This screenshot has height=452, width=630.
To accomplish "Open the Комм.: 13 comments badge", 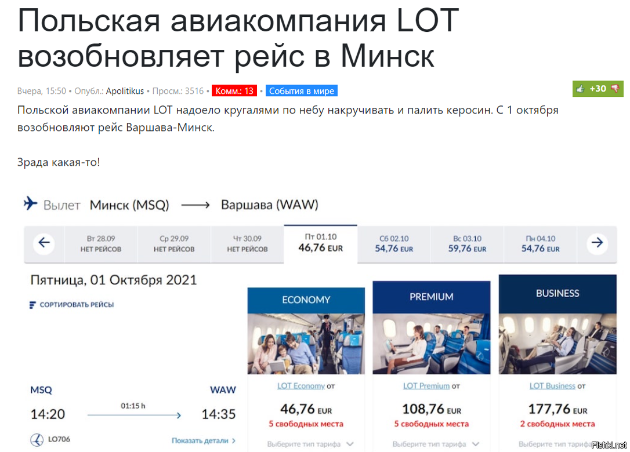I will (234, 91).
